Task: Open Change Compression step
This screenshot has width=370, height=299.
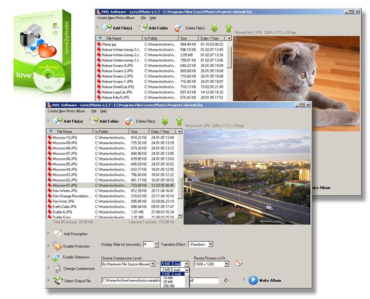Action: pyautogui.click(x=74, y=268)
